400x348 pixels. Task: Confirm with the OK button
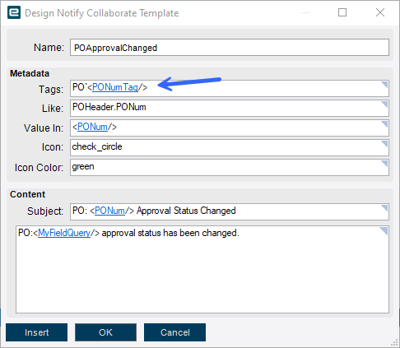point(105,332)
